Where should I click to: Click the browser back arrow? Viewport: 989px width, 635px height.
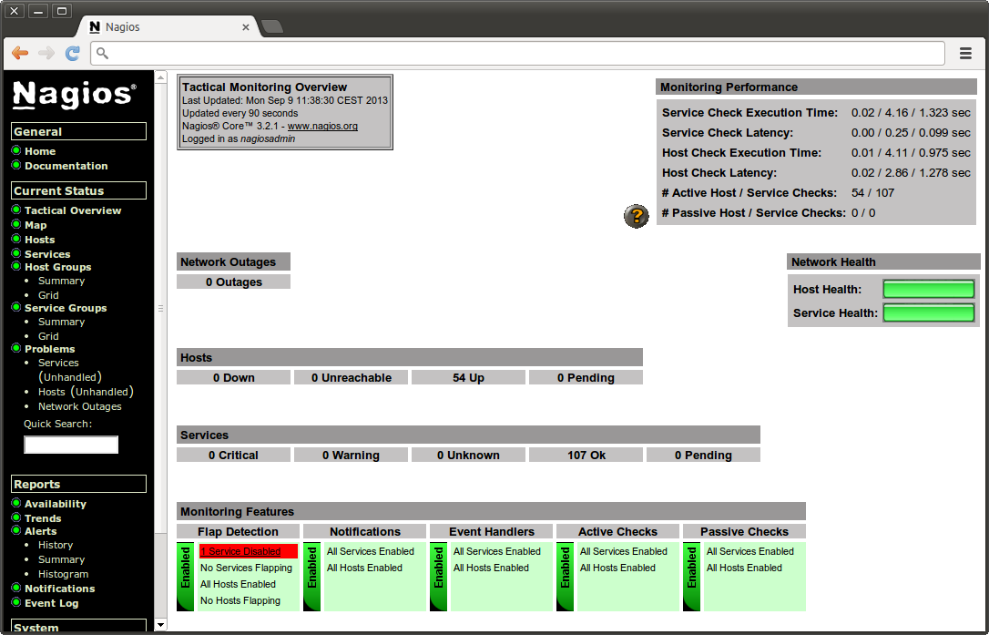20,53
